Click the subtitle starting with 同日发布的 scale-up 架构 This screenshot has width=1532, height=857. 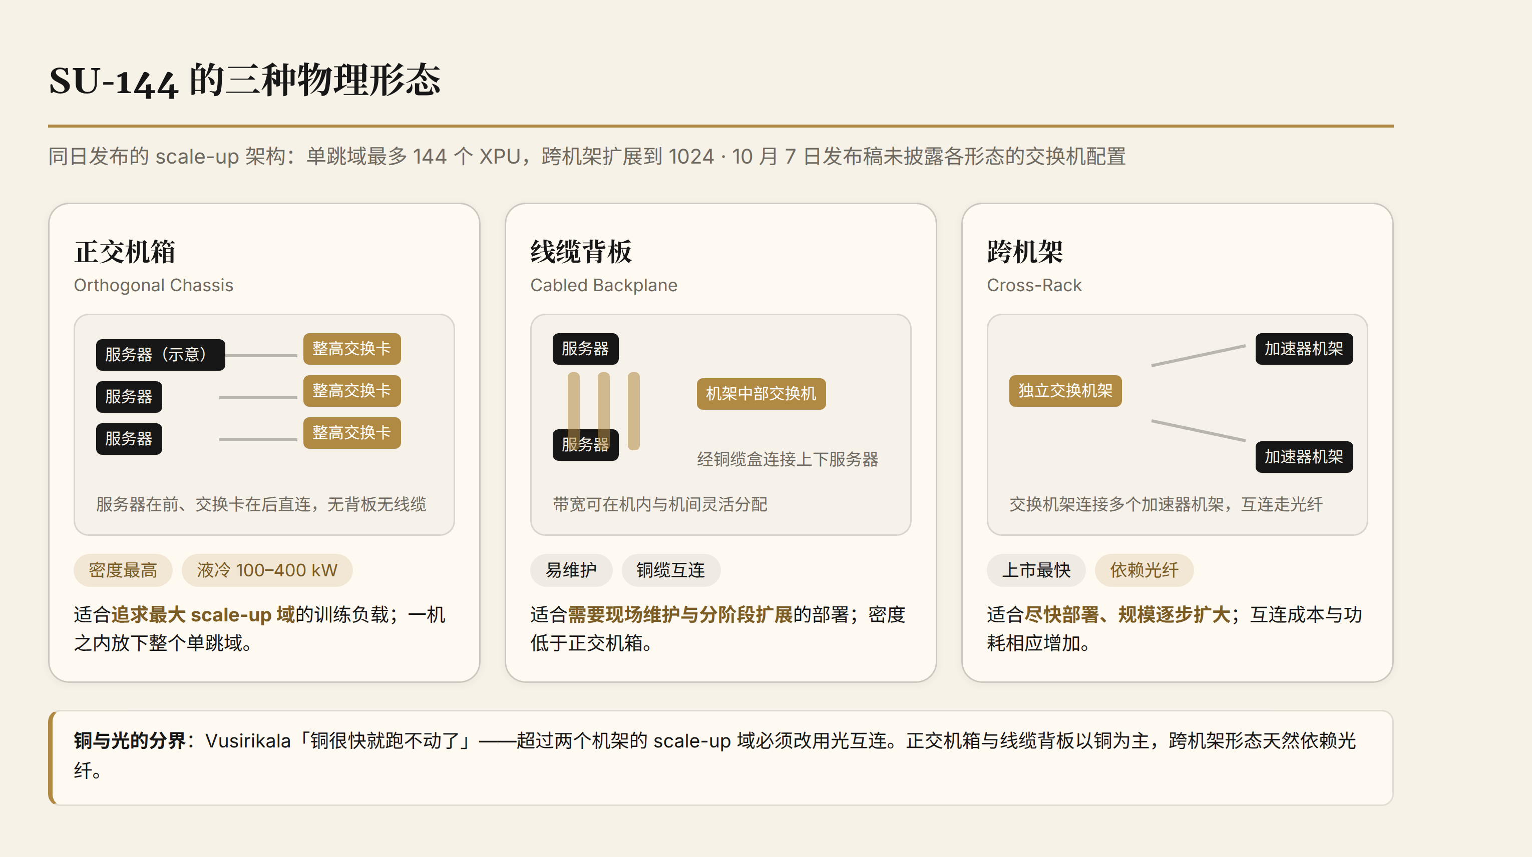click(587, 156)
